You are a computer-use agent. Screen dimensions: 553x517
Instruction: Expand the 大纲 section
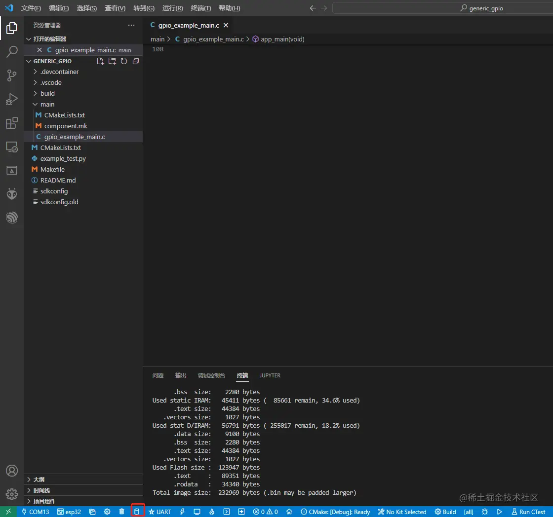[83, 480]
